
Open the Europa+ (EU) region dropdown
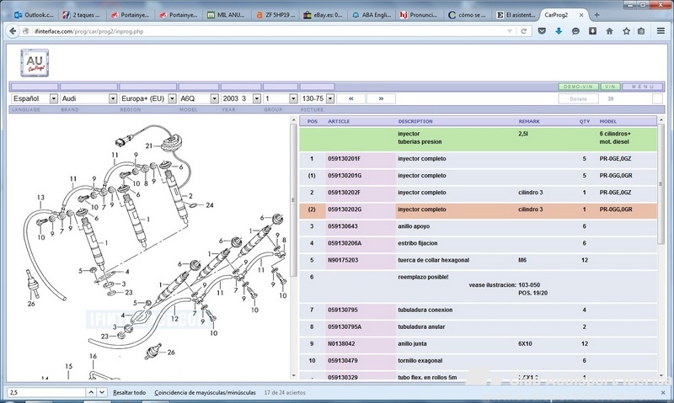click(x=148, y=98)
